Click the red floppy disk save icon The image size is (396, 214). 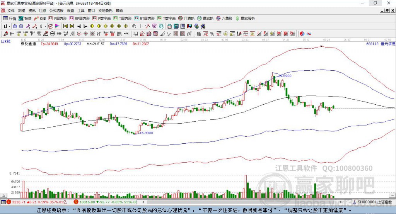[x=189, y=26]
